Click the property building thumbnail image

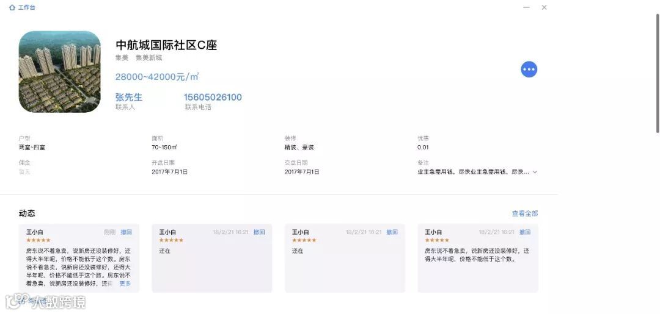(x=60, y=72)
